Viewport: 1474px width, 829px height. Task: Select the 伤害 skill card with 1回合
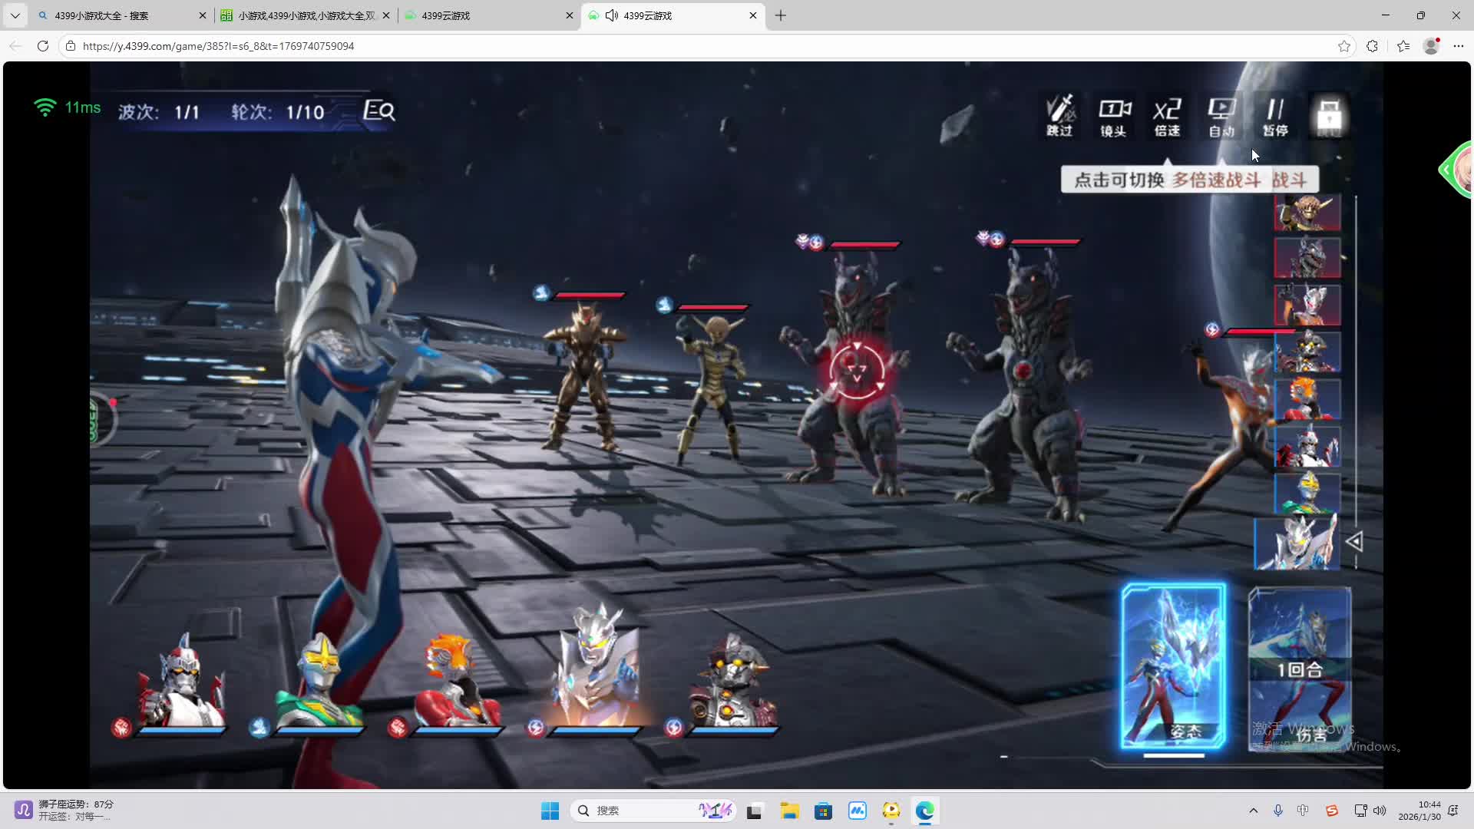(x=1300, y=666)
